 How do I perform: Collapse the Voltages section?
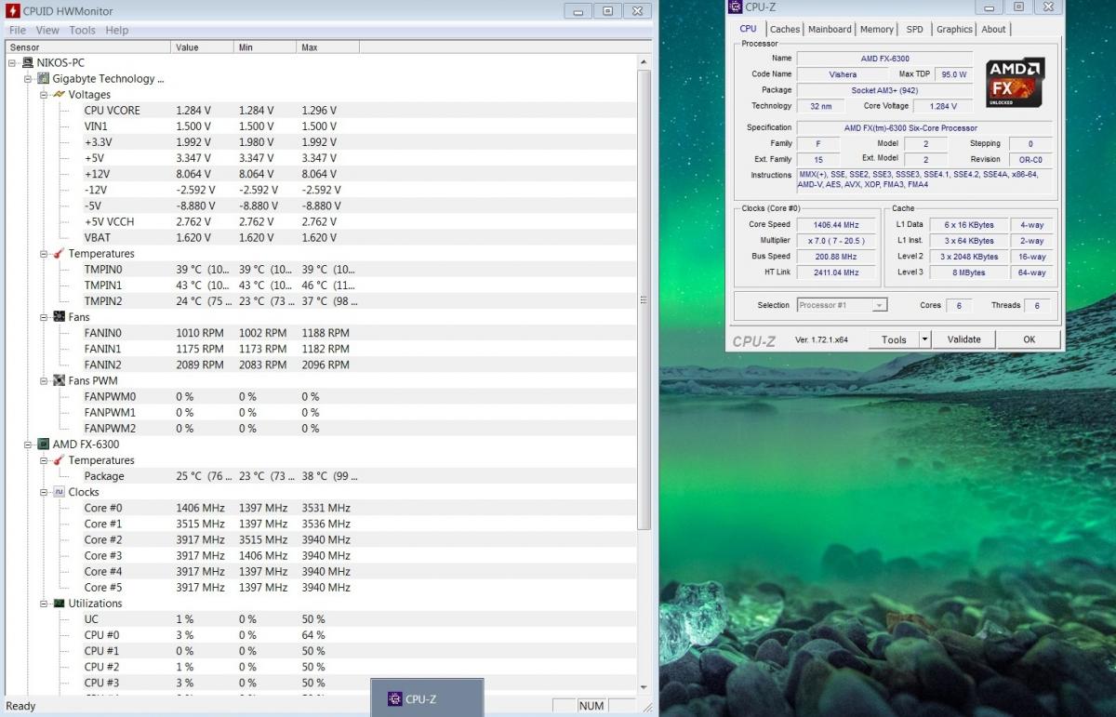coord(44,95)
